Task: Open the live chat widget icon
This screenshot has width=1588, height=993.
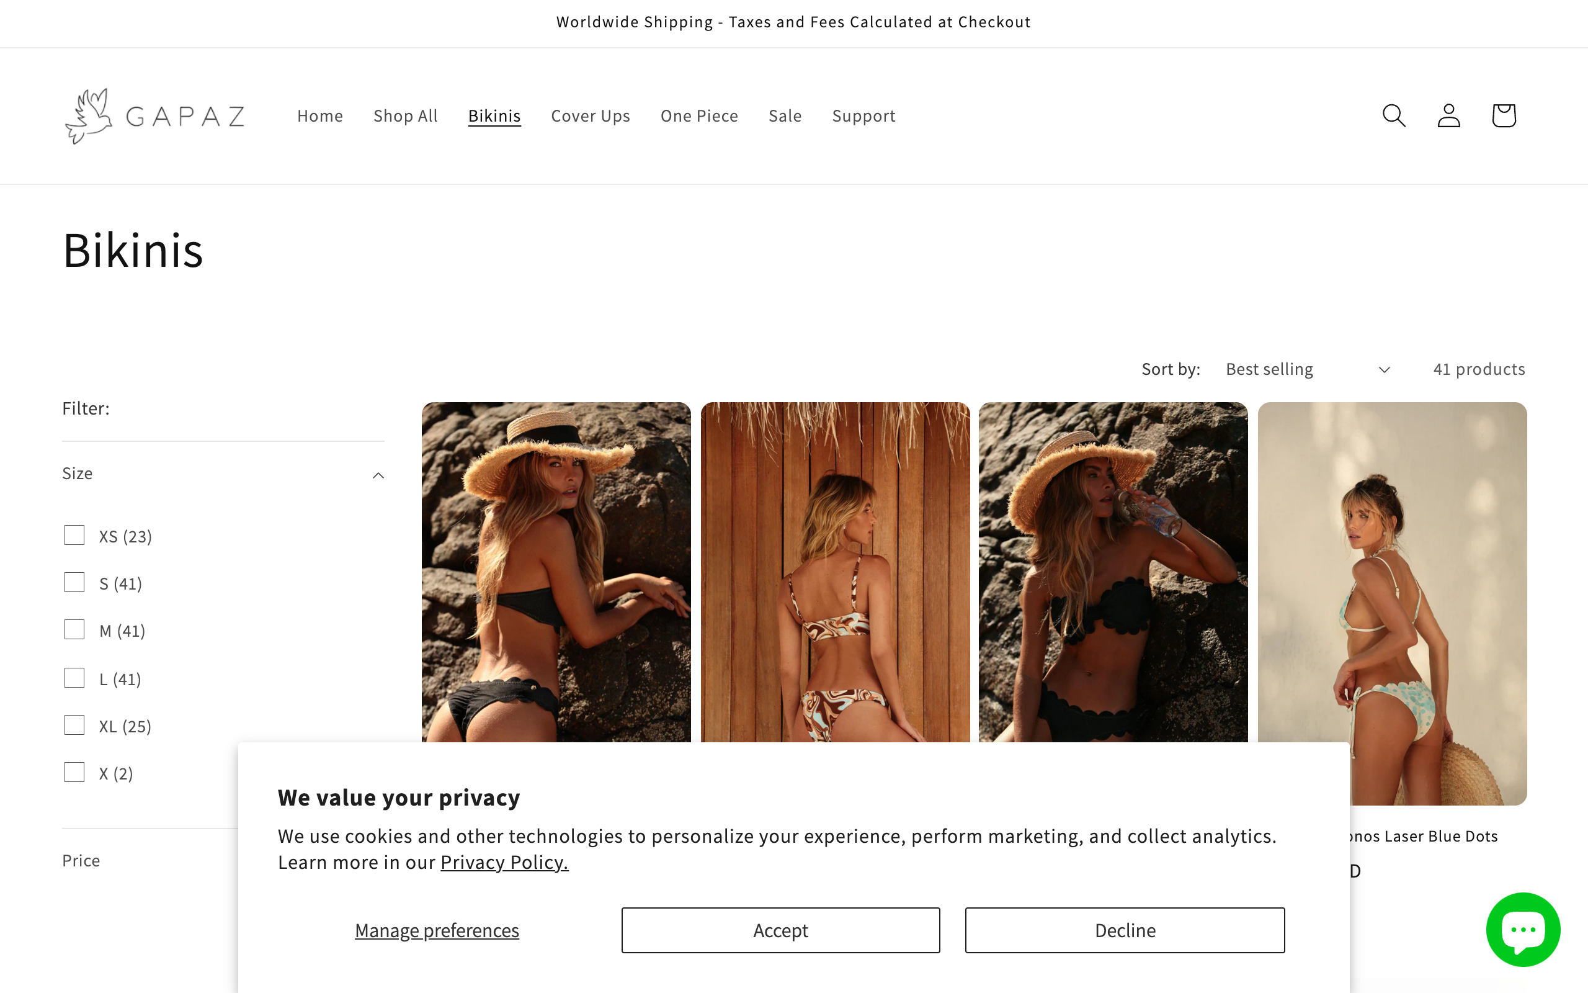Action: coord(1523,928)
